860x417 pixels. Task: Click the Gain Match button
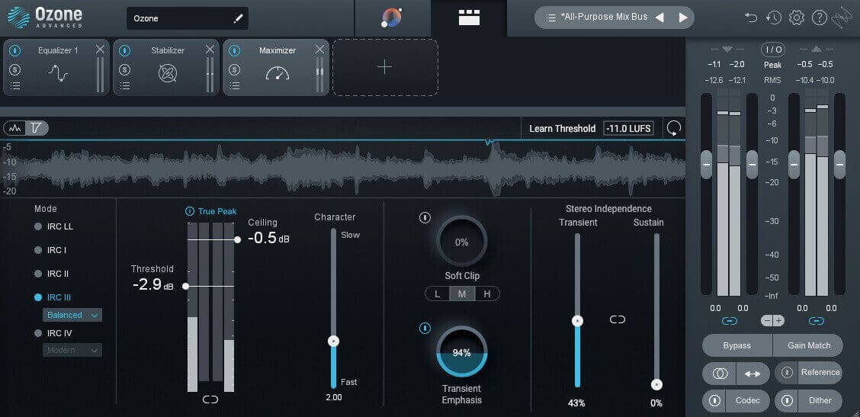coord(808,345)
